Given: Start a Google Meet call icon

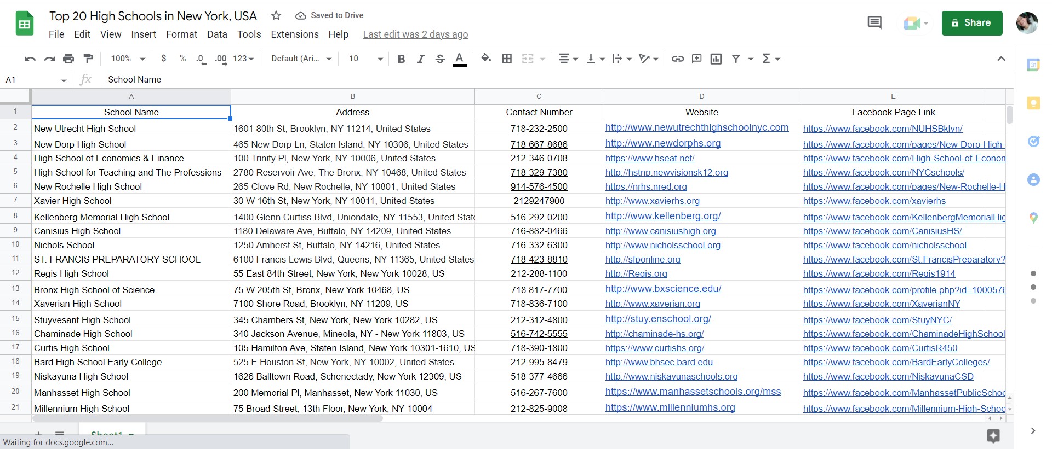Looking at the screenshot, I should click(x=916, y=23).
